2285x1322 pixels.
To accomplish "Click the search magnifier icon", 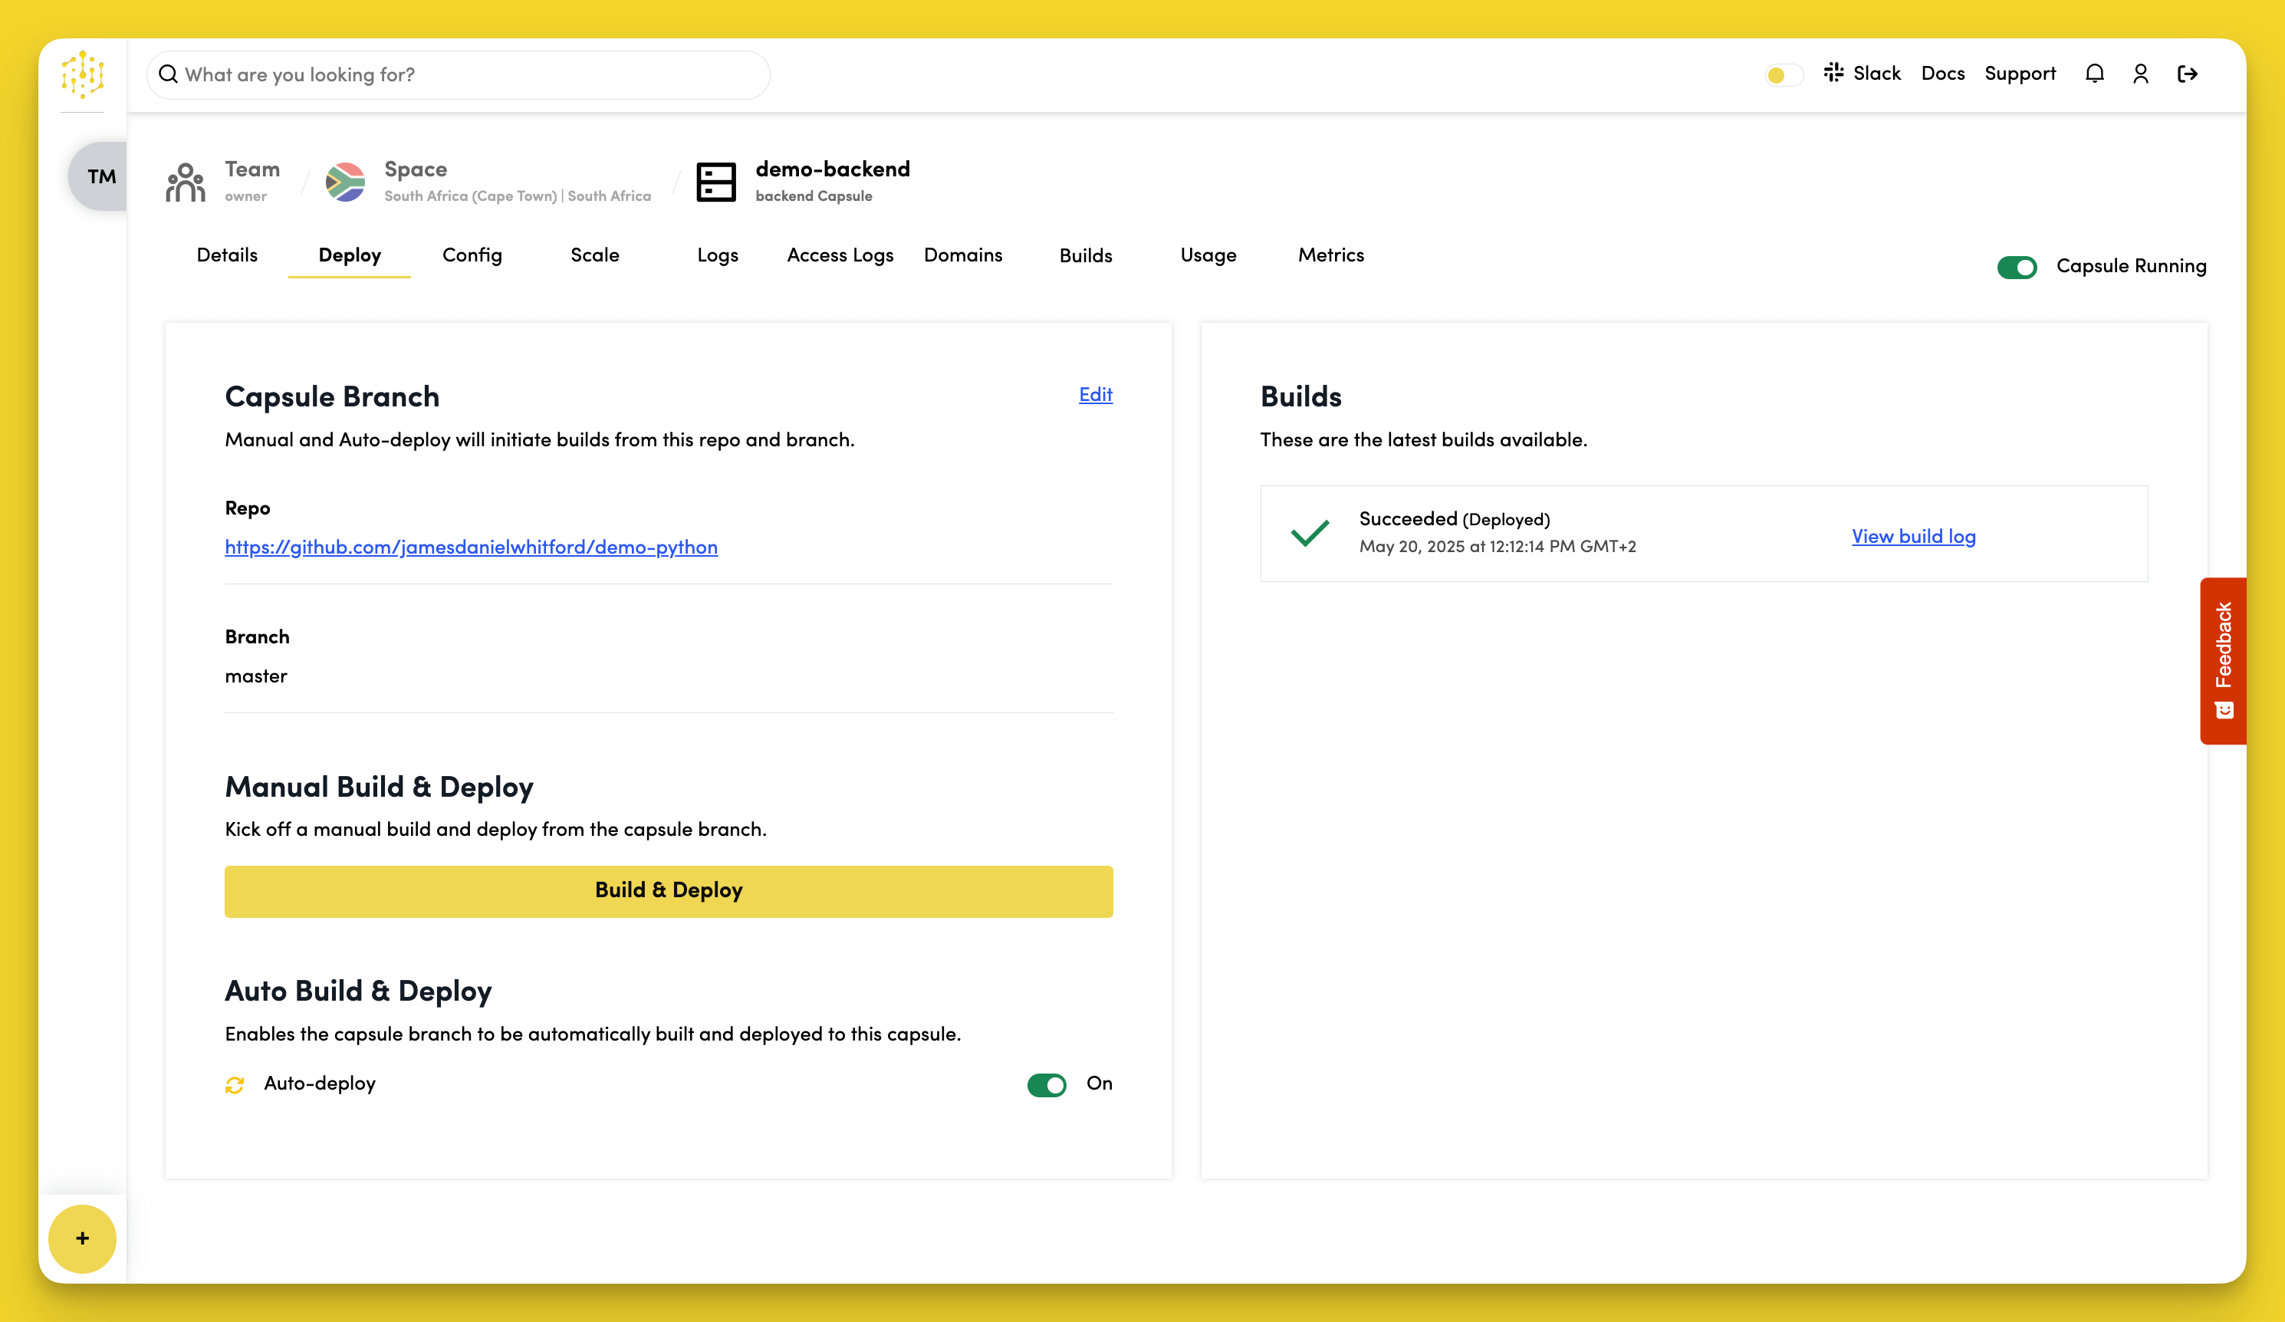I will pos(169,74).
